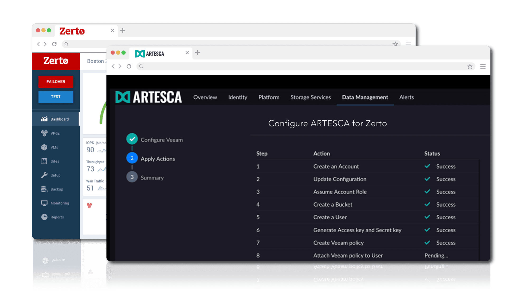Click the 'Create a Bucket' action row
528x294 pixels.
[367, 204]
